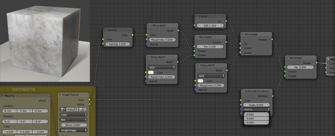
Task: Open GGX dropdown on Roughness 0.200 Glossy node
Action: click(x=162, y=68)
